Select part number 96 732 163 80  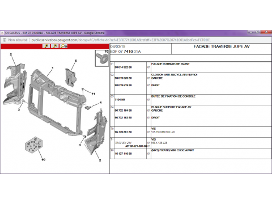tap(124, 117)
